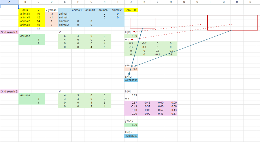Click the cell showing -4.795732
Screen dimensions: 260x142
coord(131,80)
